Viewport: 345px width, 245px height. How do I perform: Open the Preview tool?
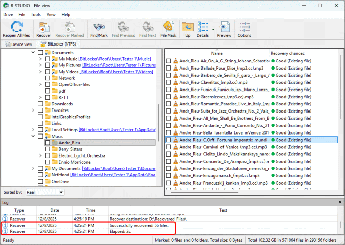(x=224, y=27)
